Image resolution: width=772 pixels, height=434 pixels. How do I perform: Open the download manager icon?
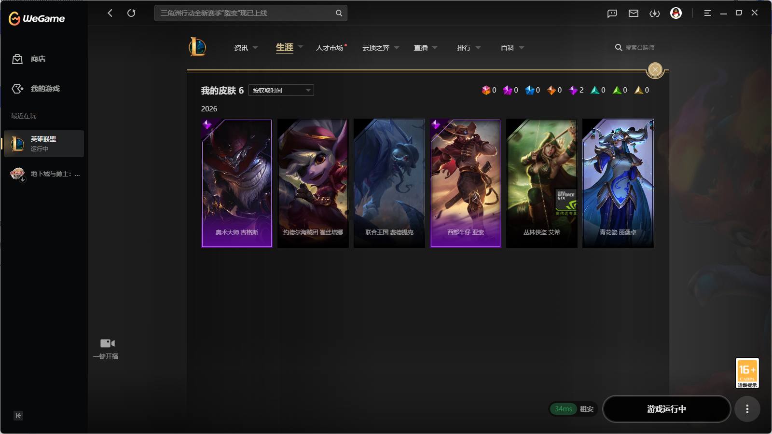coord(655,14)
